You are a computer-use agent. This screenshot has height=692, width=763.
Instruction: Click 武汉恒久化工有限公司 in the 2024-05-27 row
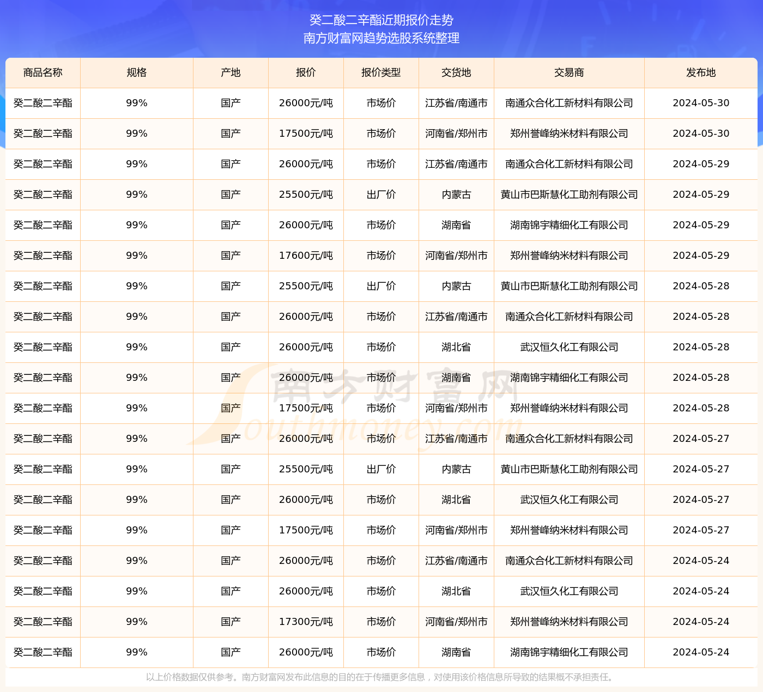pos(569,500)
